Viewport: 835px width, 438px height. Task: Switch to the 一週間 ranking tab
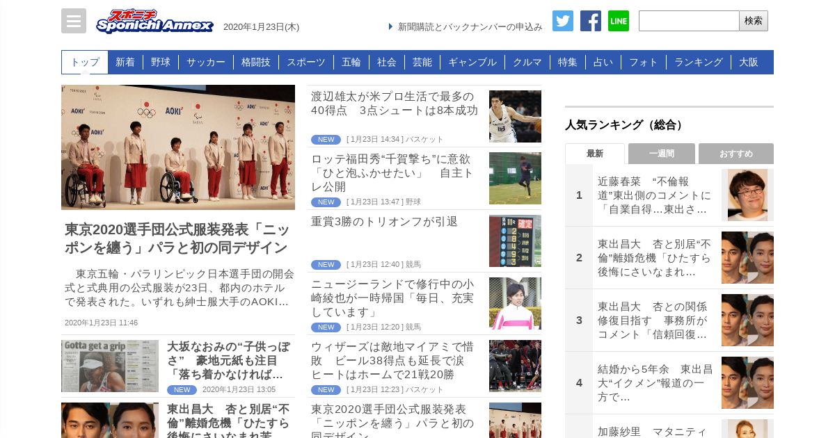pyautogui.click(x=662, y=154)
